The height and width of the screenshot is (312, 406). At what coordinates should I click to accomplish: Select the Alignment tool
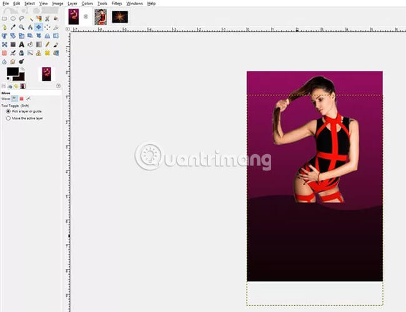click(47, 27)
